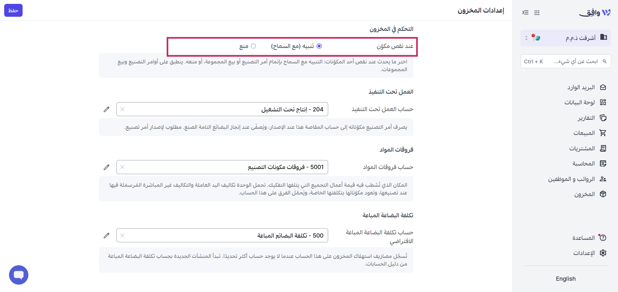Click the search anything input field

[x=565, y=61]
